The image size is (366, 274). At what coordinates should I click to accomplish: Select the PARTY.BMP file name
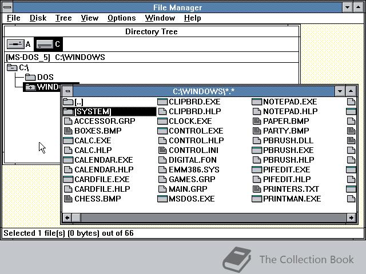[286, 131]
